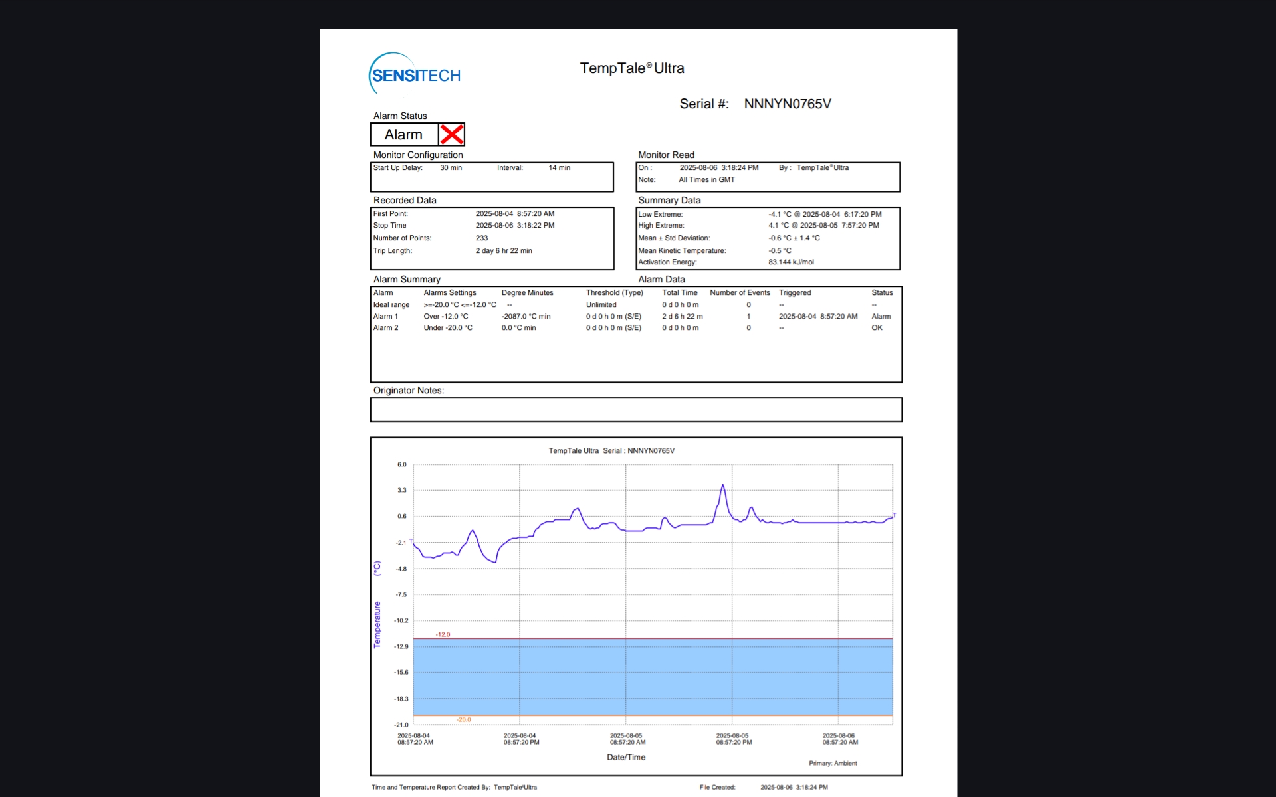Click the Alarm status label box
This screenshot has width=1276, height=797.
pos(403,134)
